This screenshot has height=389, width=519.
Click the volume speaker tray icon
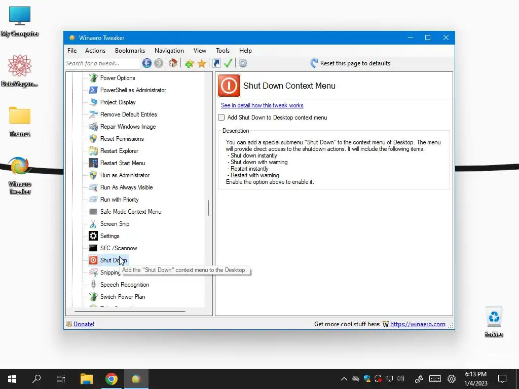coord(400,378)
